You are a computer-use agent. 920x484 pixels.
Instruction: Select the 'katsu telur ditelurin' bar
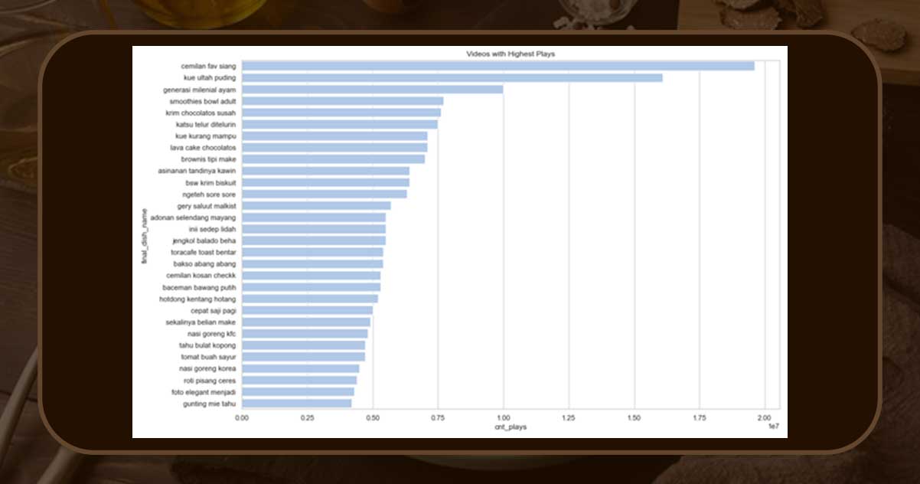tap(339, 124)
